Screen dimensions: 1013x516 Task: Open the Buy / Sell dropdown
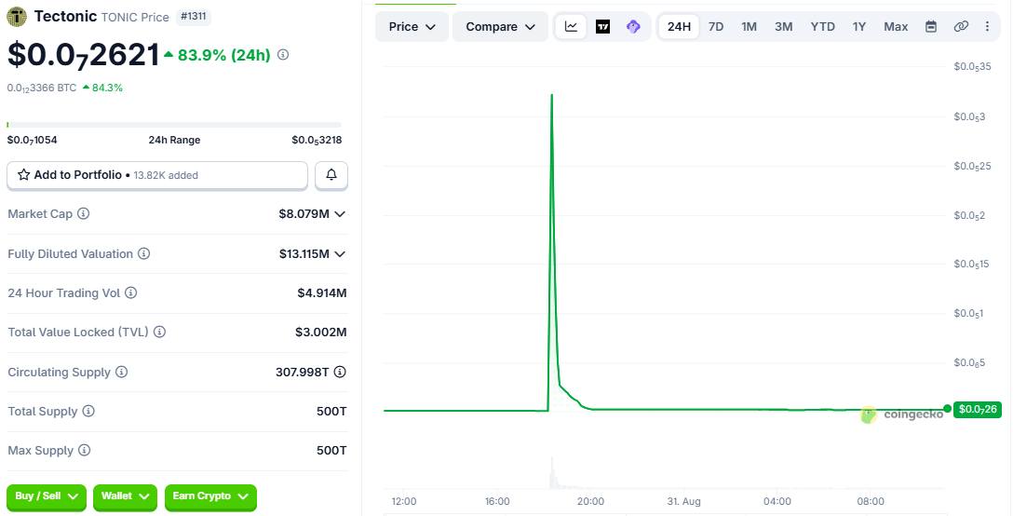46,496
